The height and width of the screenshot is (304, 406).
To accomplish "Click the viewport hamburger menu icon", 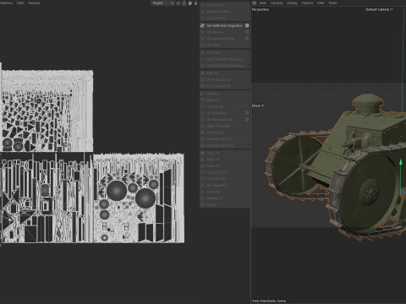I will tap(255, 3).
